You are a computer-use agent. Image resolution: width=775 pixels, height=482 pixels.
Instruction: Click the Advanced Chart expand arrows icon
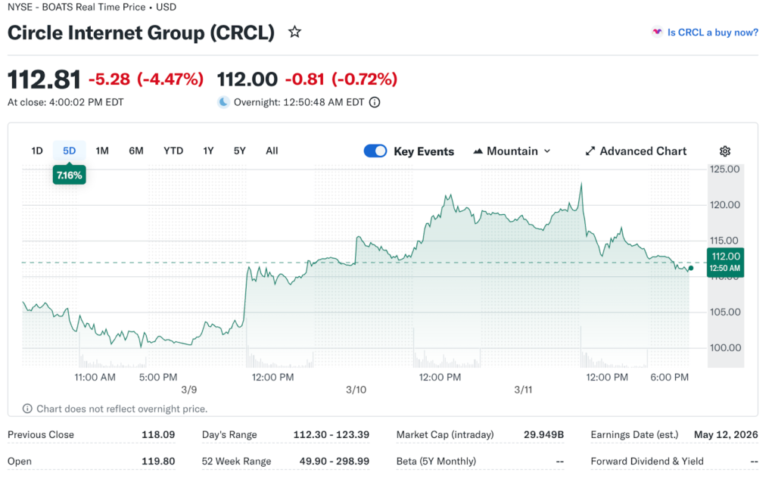(x=590, y=151)
